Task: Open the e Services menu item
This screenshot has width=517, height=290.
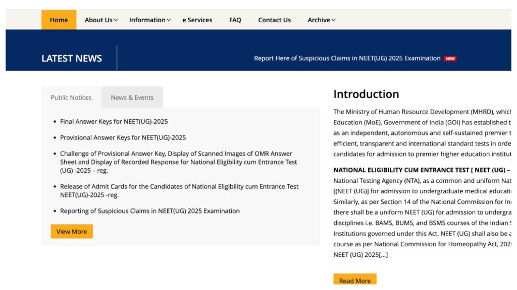Action: 197,20
